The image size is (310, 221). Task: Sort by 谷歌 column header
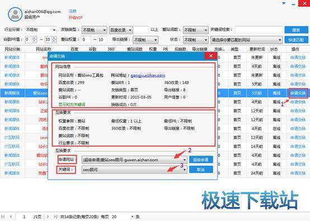click(92, 49)
